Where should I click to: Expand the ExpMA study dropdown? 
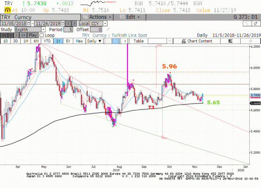click(43, 30)
